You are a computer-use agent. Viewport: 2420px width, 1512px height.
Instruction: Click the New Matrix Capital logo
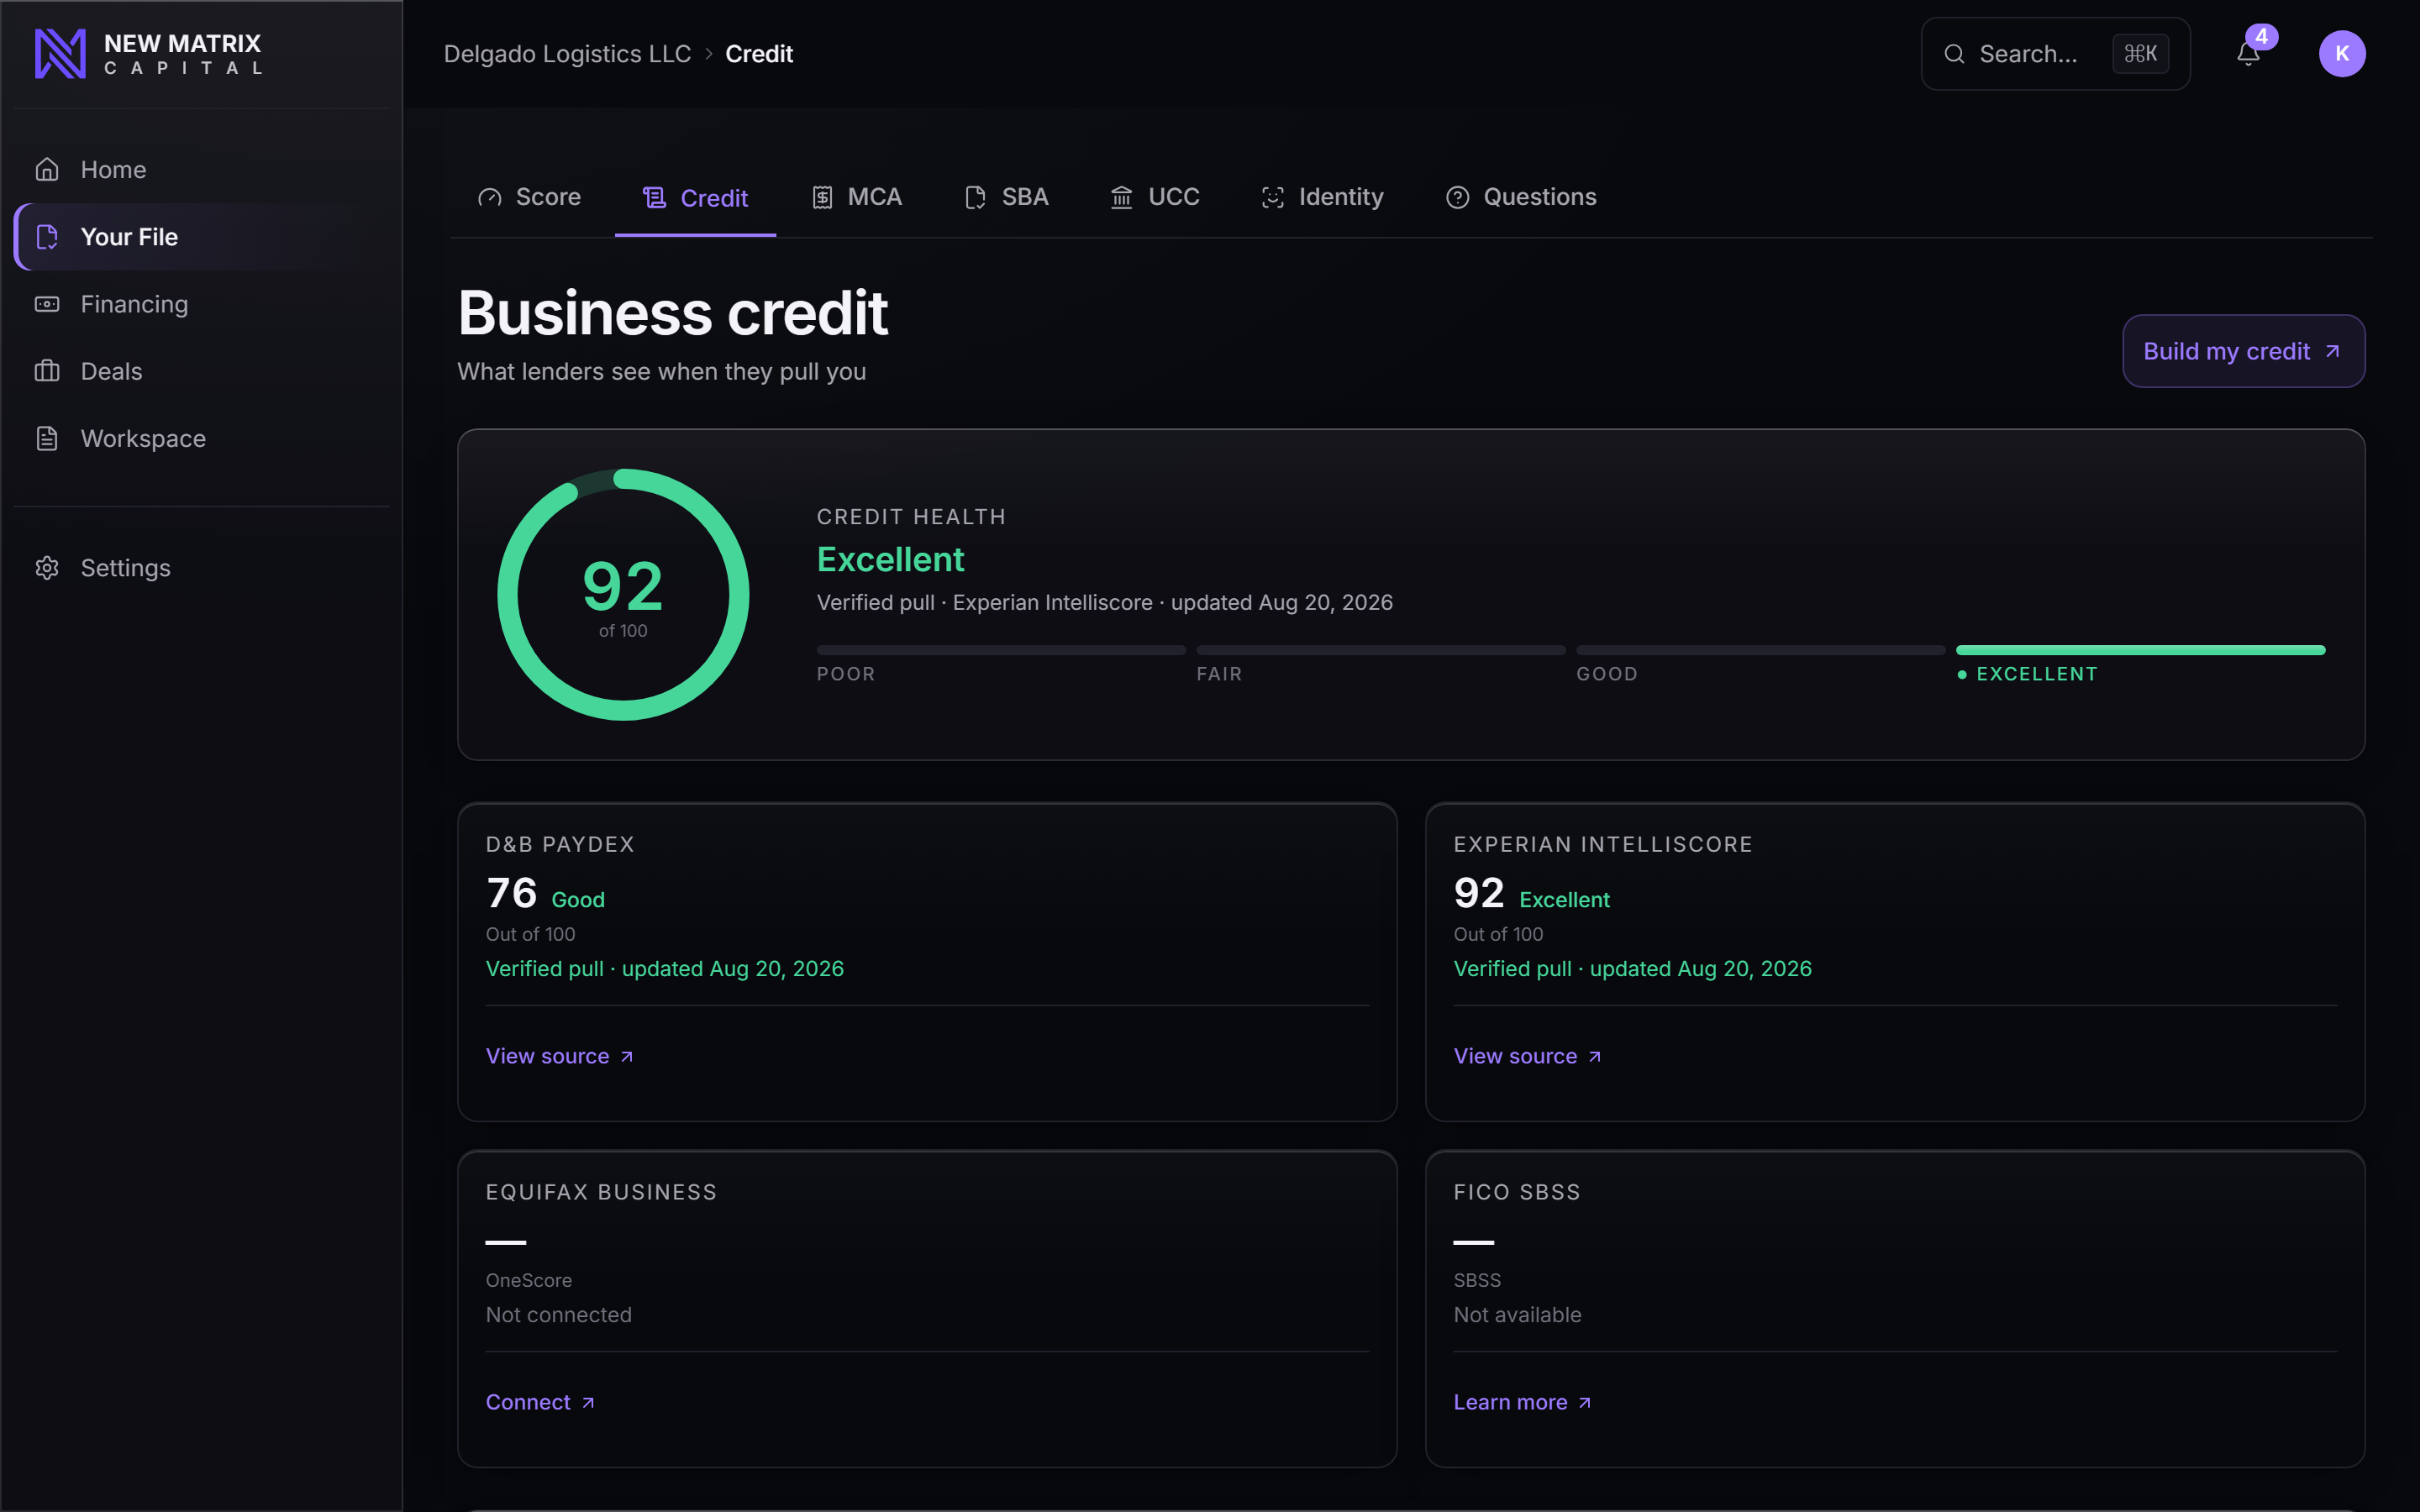pyautogui.click(x=148, y=54)
